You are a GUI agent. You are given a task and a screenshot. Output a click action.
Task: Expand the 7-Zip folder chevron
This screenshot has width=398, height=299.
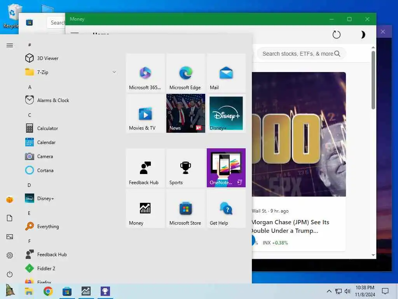[x=114, y=72]
